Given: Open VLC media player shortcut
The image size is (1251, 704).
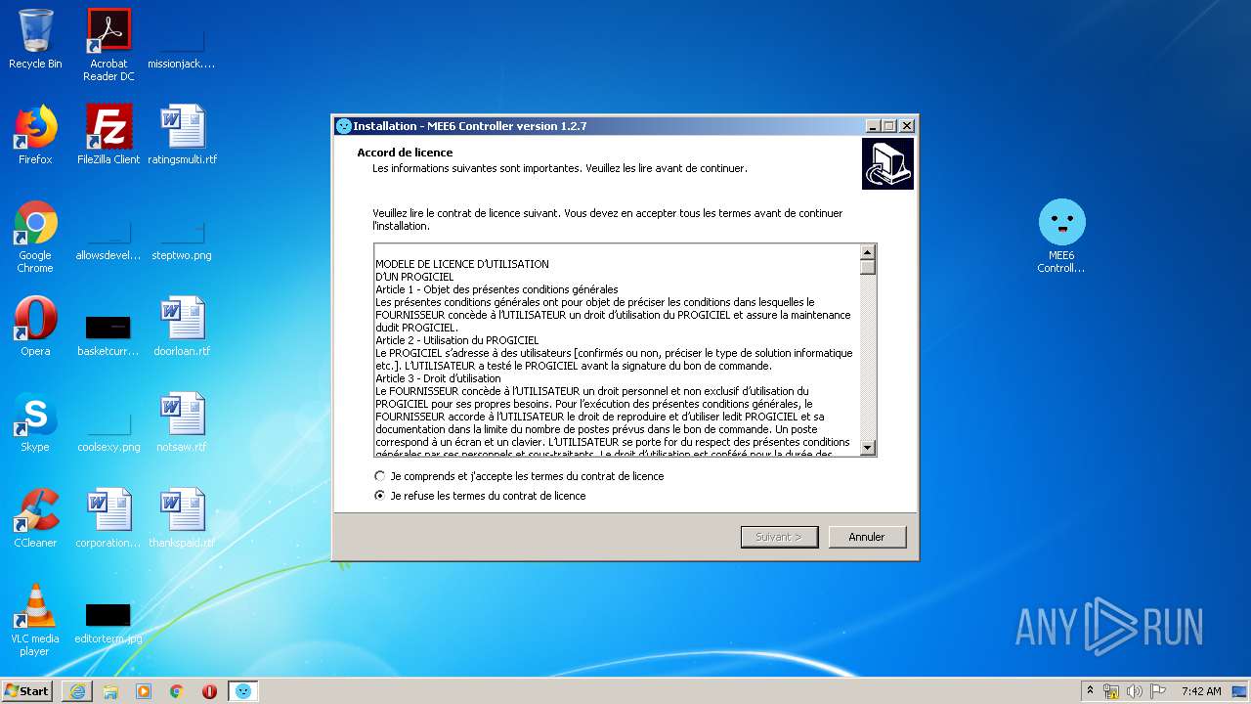Looking at the screenshot, I should [35, 620].
